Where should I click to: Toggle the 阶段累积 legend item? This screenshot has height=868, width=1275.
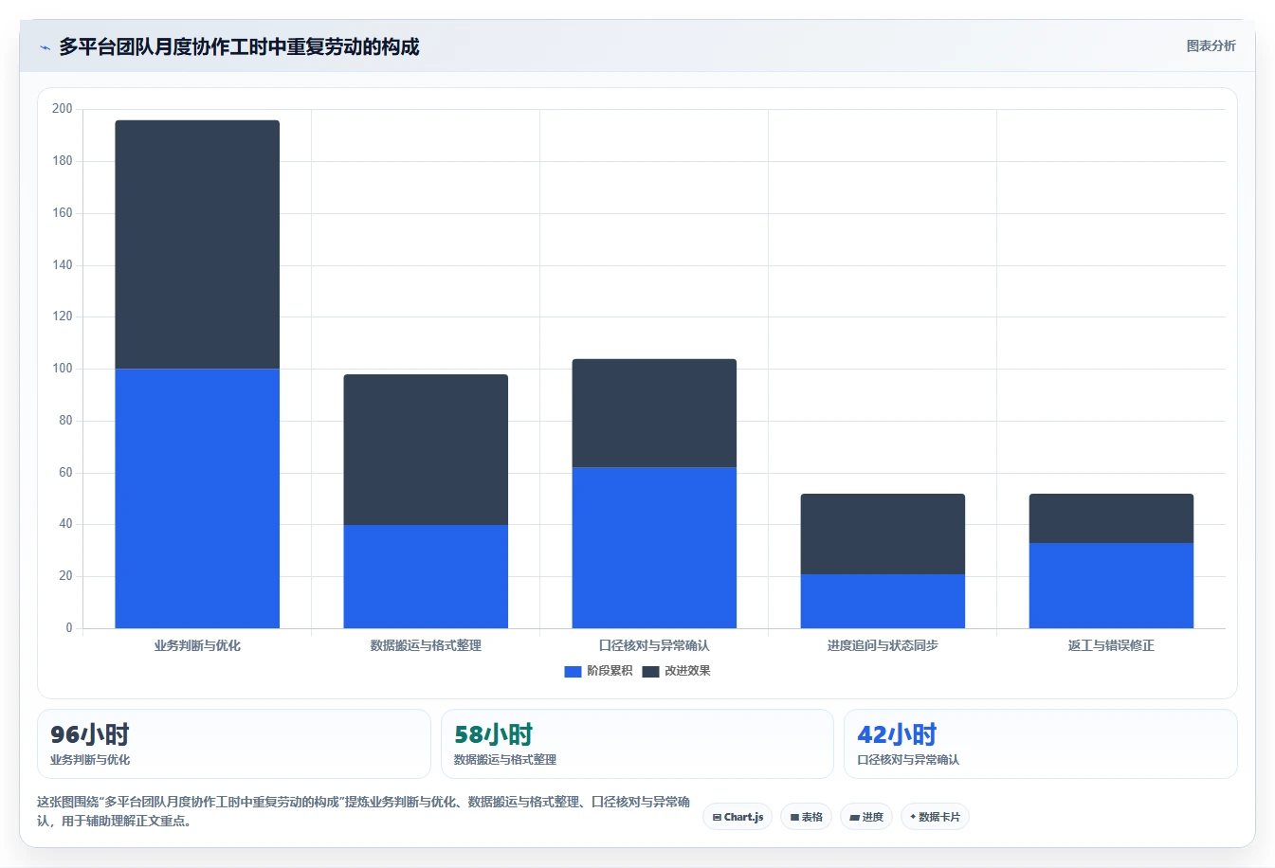coord(598,671)
